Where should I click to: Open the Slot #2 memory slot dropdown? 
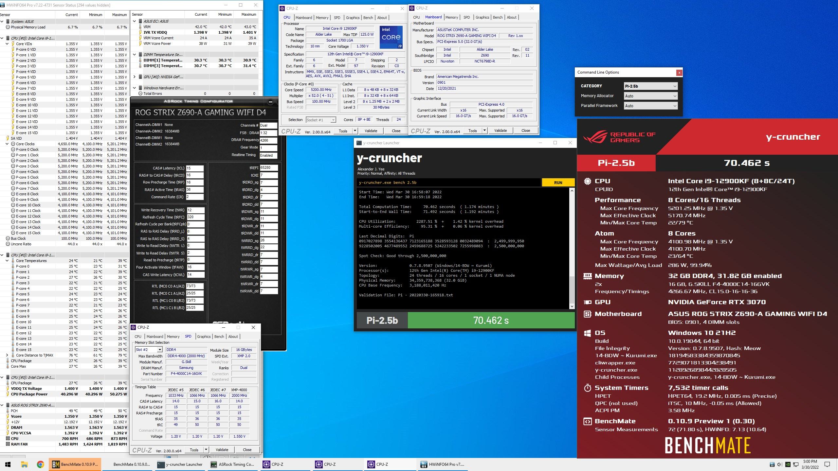click(x=149, y=350)
